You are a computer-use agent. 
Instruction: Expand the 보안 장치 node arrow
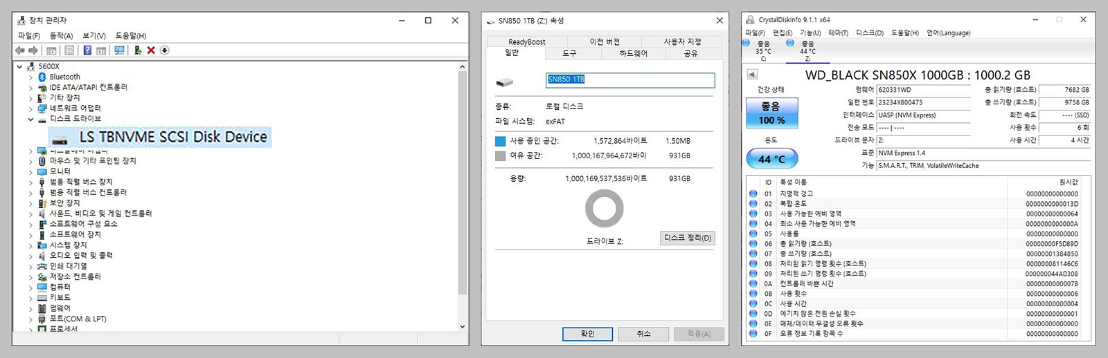[30, 203]
